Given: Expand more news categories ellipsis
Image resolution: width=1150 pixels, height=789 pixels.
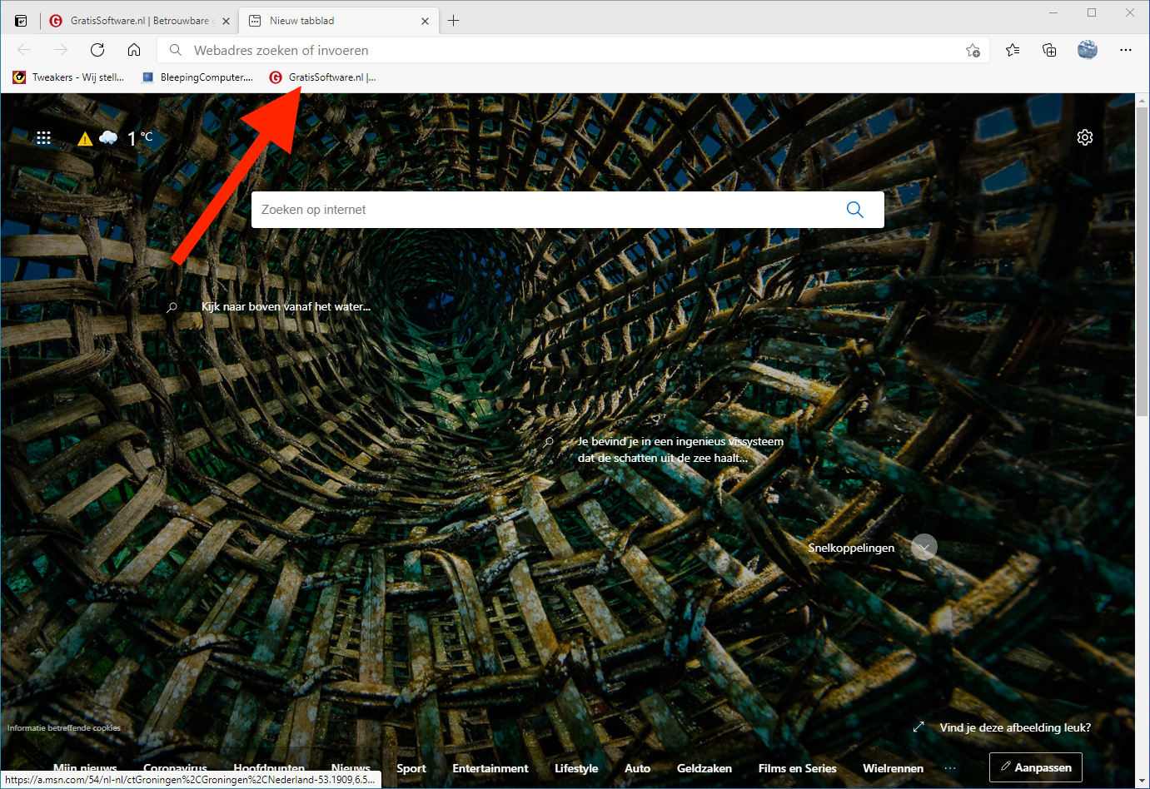Looking at the screenshot, I should coord(950,768).
